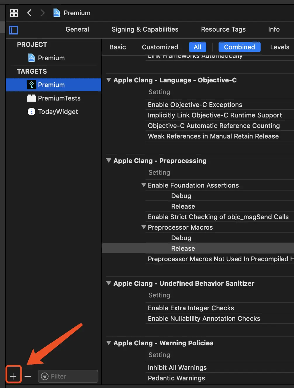
Task: Collapse the Preprocessor Macros setting
Action: tap(143, 227)
